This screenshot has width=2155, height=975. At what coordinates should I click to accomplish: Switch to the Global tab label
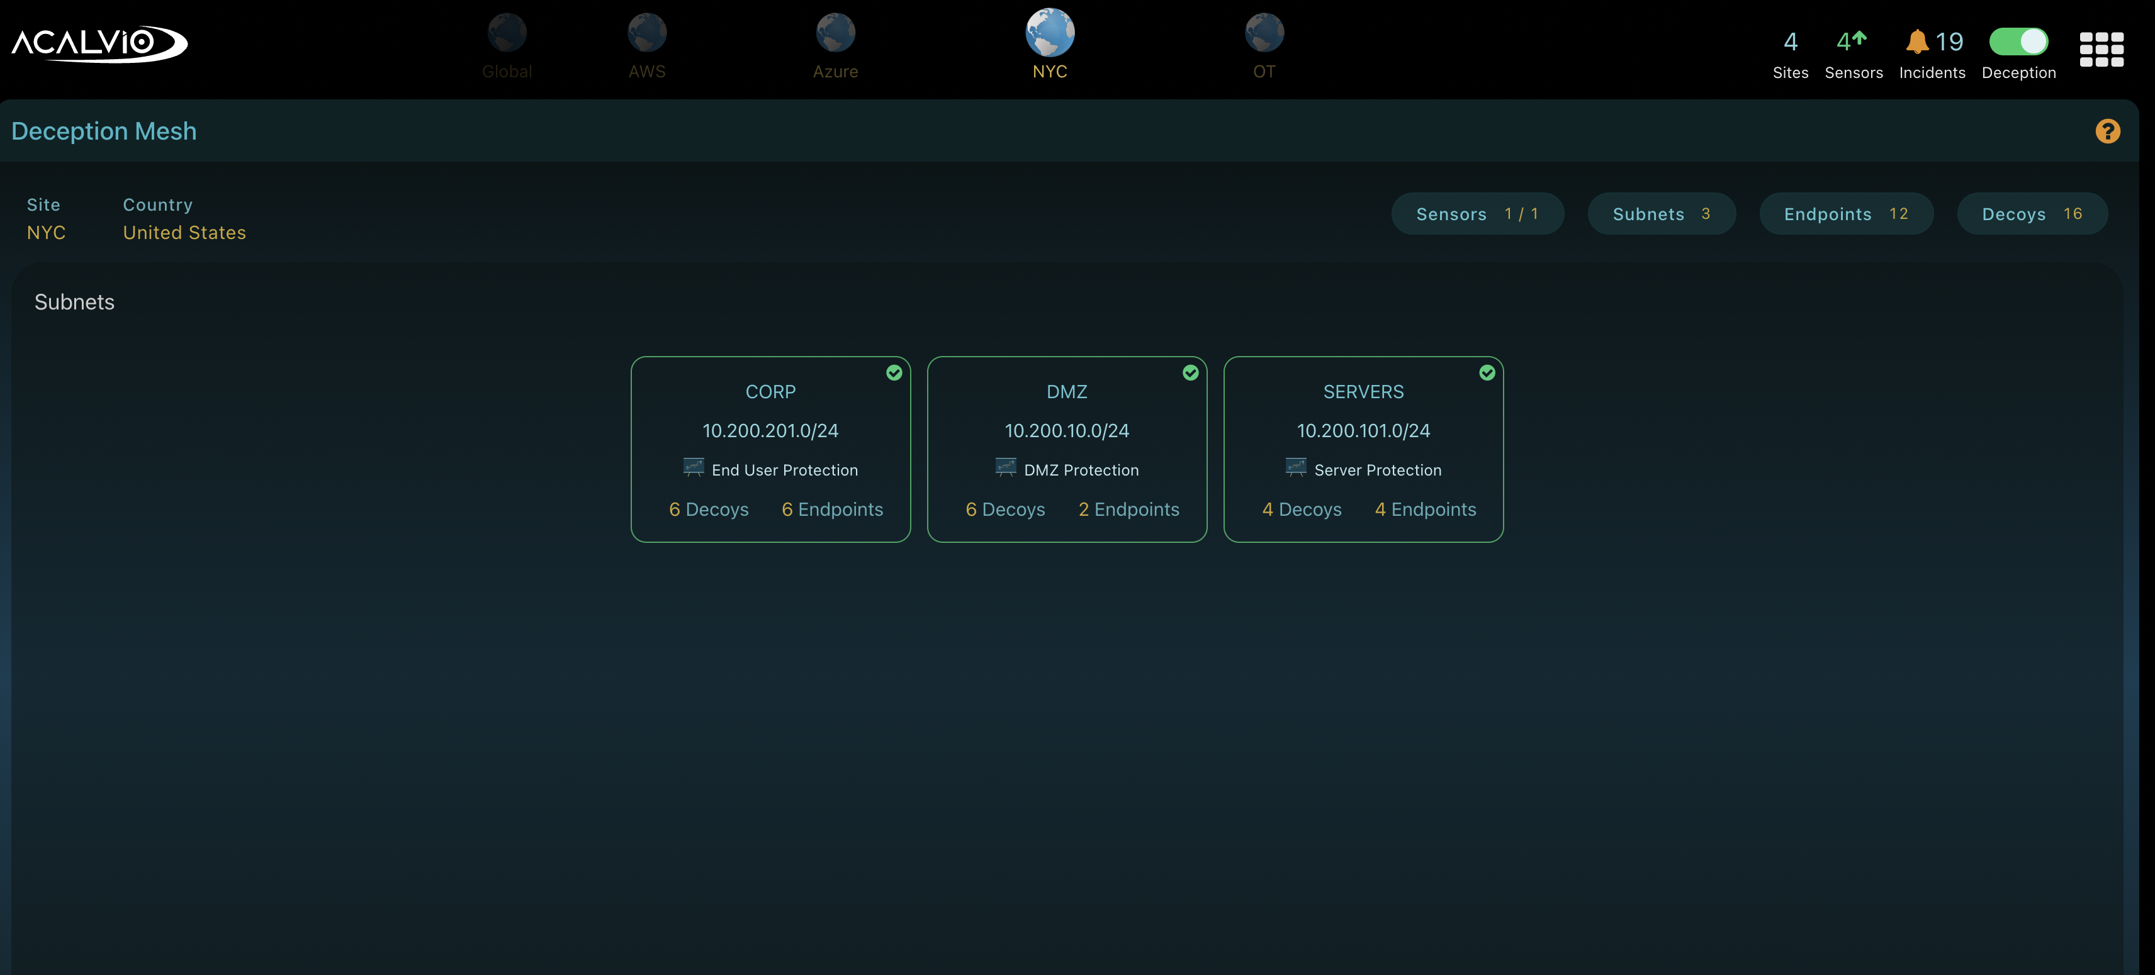coord(507,72)
